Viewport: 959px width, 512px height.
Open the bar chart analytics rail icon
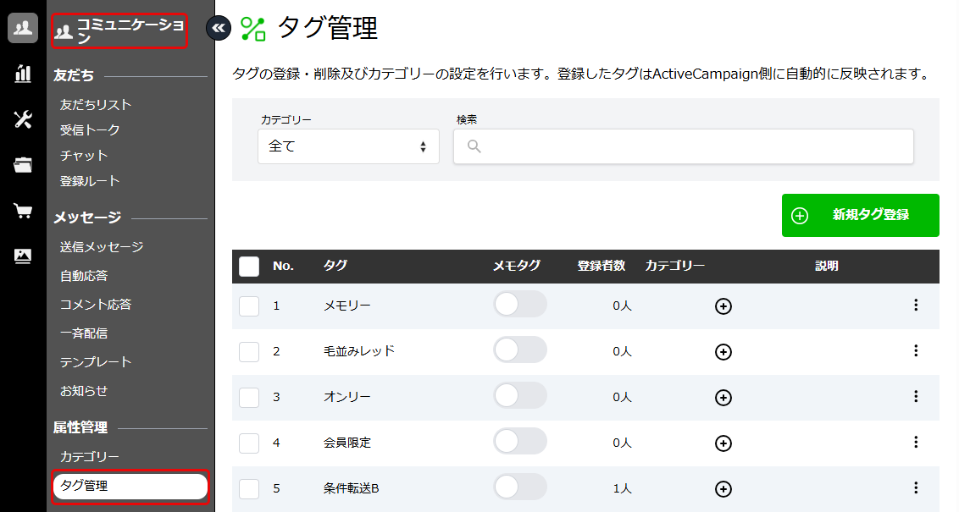[x=23, y=74]
